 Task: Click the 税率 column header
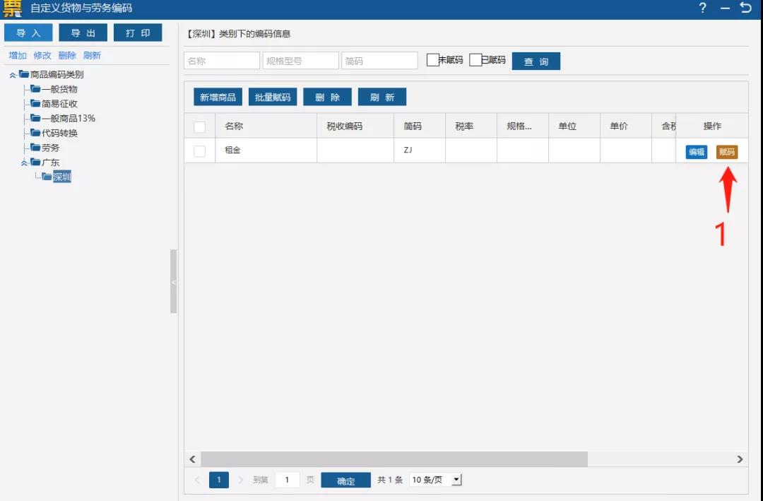(471, 126)
